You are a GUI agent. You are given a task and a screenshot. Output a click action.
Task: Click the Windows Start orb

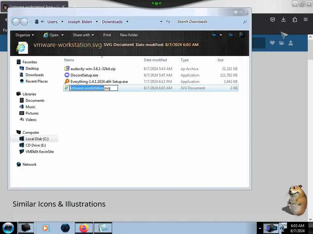[8, 228]
